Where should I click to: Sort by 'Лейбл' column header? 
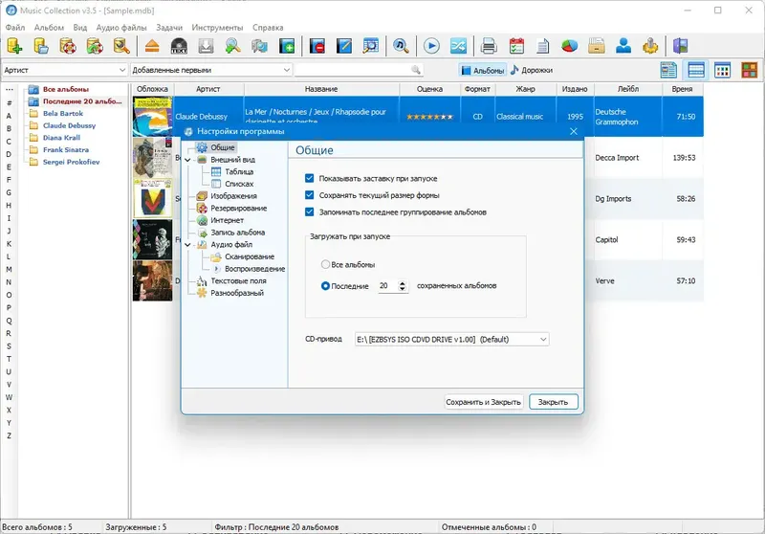[628, 89]
